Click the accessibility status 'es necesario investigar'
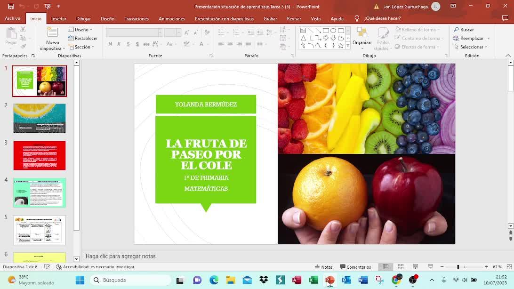514x289 pixels. click(x=95, y=267)
